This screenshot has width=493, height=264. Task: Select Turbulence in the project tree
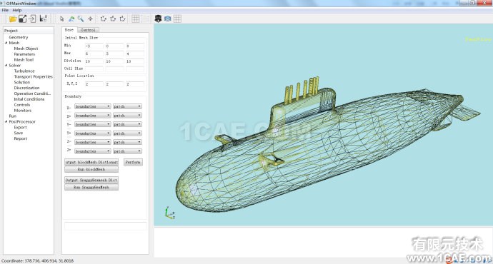coord(24,71)
